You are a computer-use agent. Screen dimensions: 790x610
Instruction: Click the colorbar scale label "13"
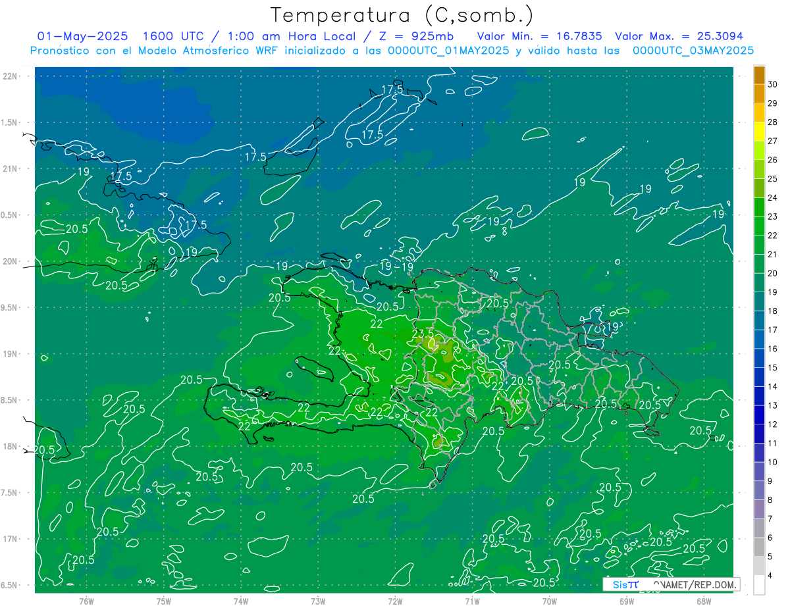tap(772, 405)
